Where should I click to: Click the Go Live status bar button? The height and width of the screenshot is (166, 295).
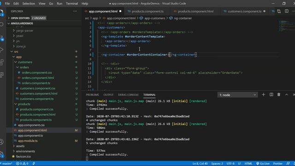click(263, 164)
